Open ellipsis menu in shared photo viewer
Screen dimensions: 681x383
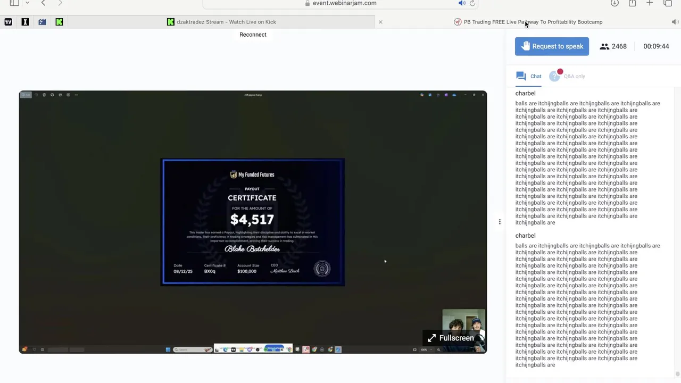coord(76,95)
